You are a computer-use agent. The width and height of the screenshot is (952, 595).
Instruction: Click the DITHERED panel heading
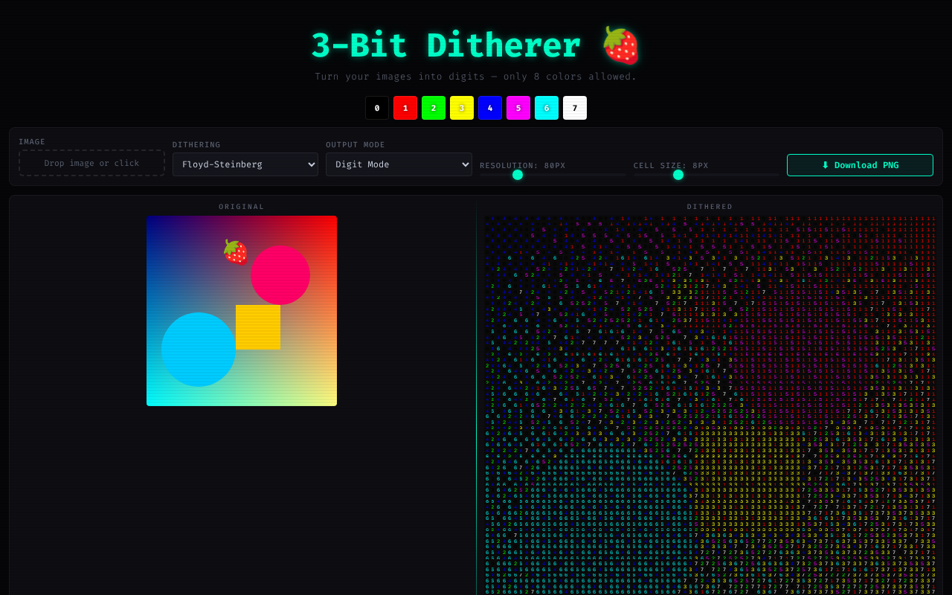tap(710, 207)
